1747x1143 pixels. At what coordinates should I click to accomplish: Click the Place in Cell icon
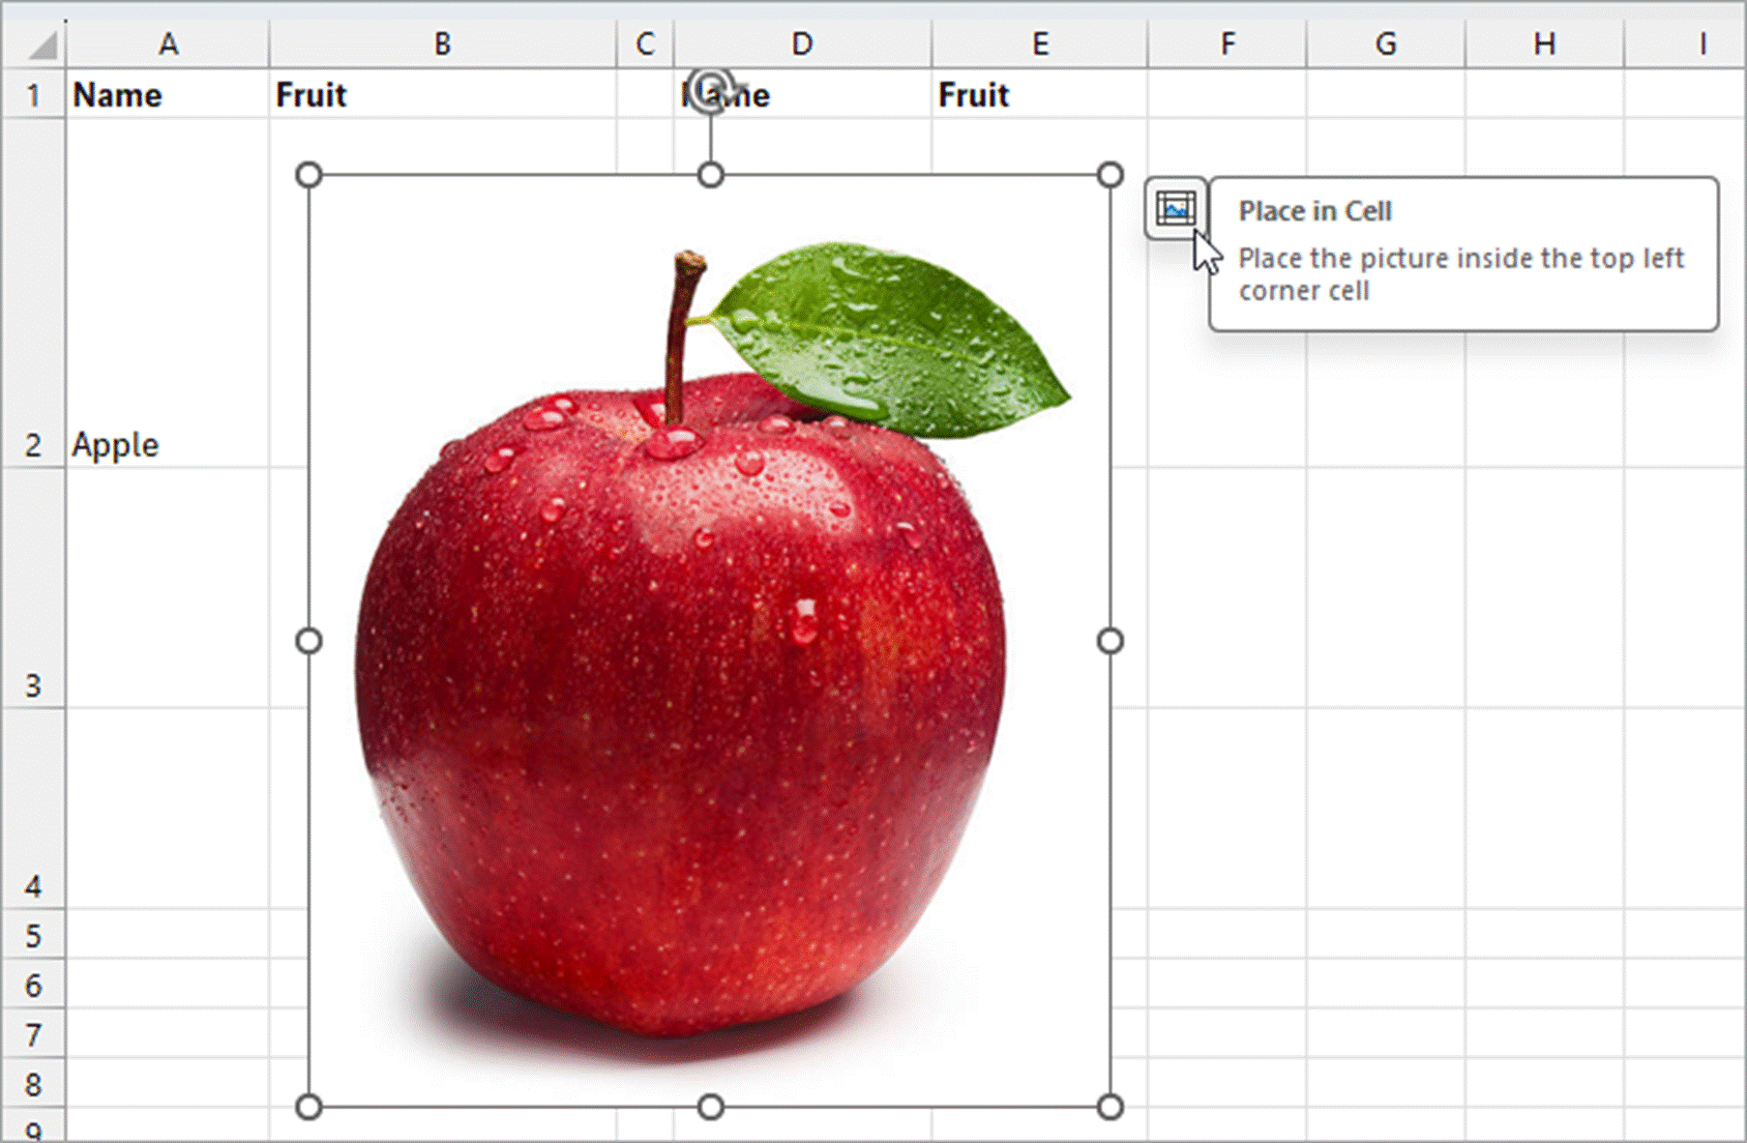tap(1175, 208)
